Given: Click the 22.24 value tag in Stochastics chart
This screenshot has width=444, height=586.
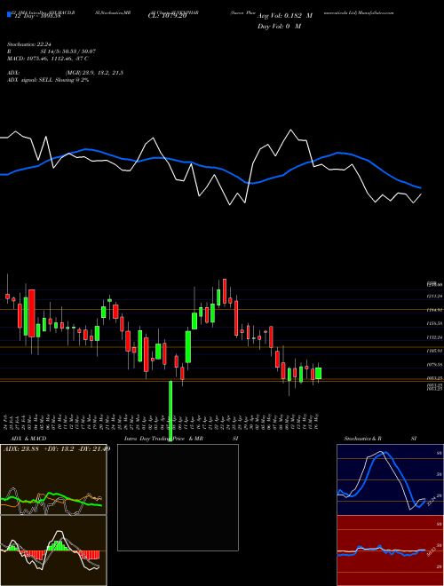Looking at the screenshot, I should tap(432, 501).
